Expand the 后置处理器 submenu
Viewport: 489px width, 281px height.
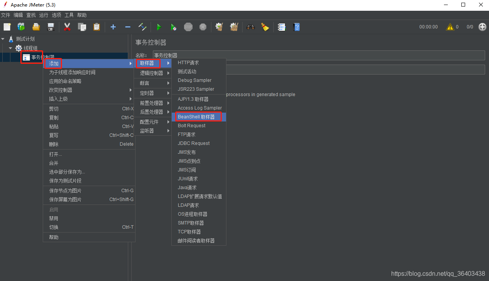pos(153,112)
